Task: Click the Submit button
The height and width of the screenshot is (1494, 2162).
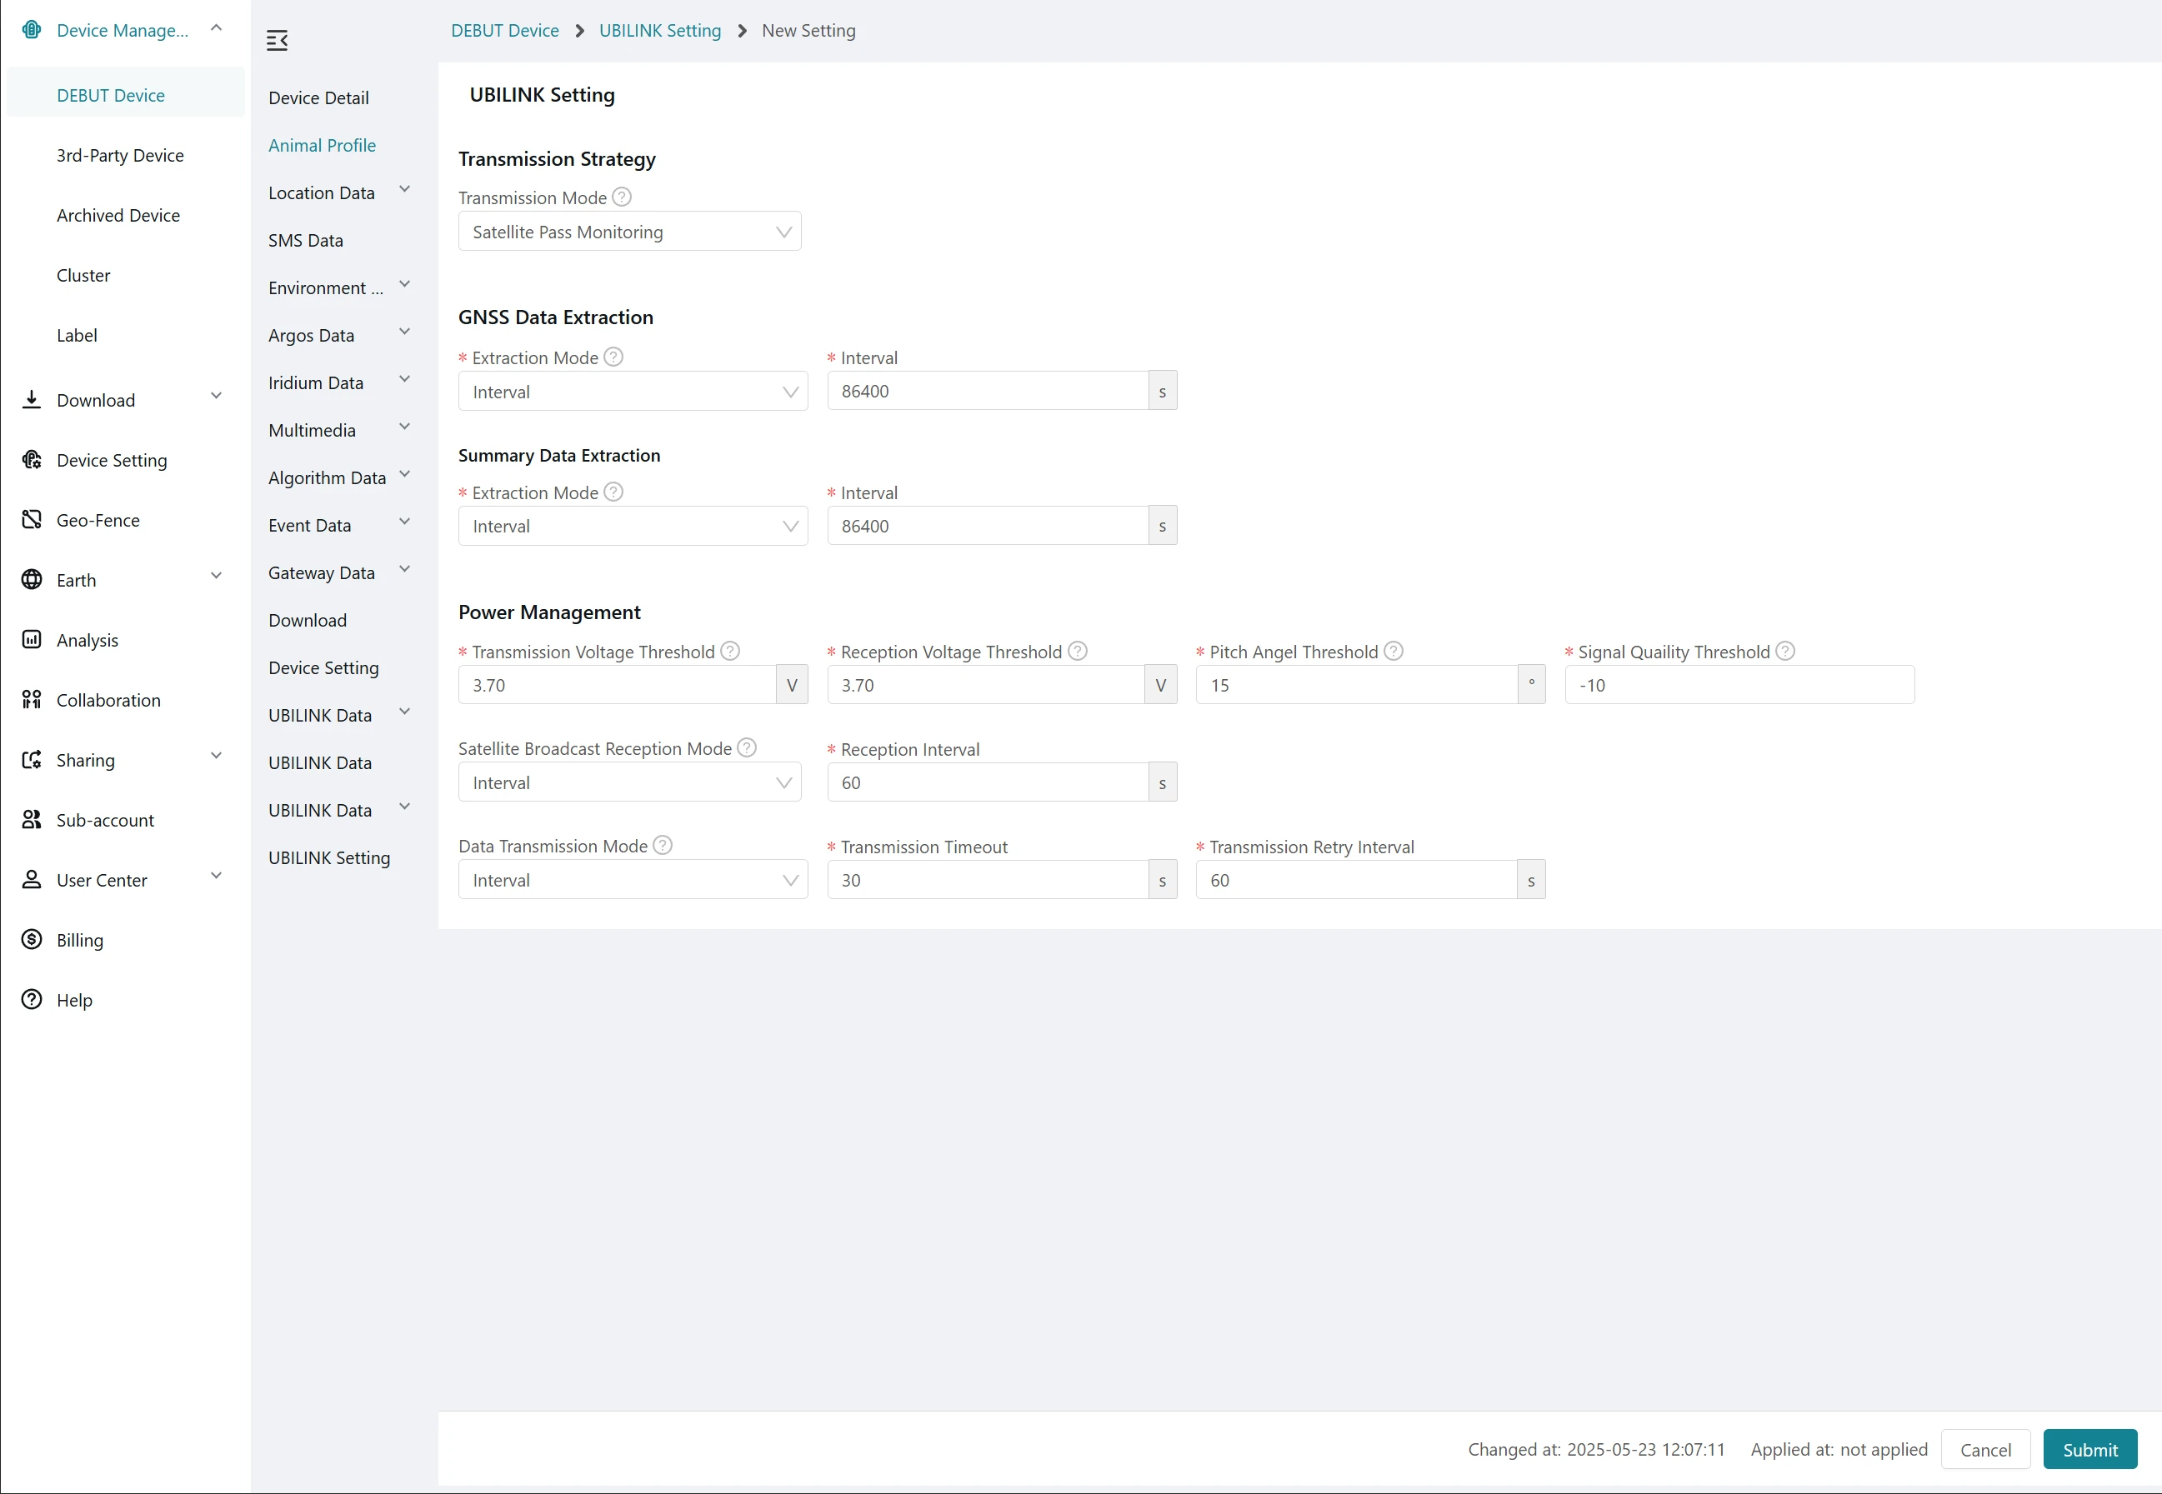Action: pyautogui.click(x=2089, y=1449)
